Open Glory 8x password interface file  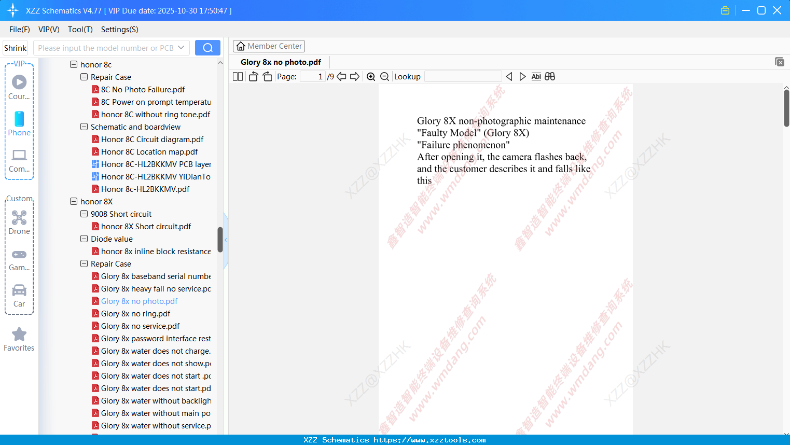point(151,338)
